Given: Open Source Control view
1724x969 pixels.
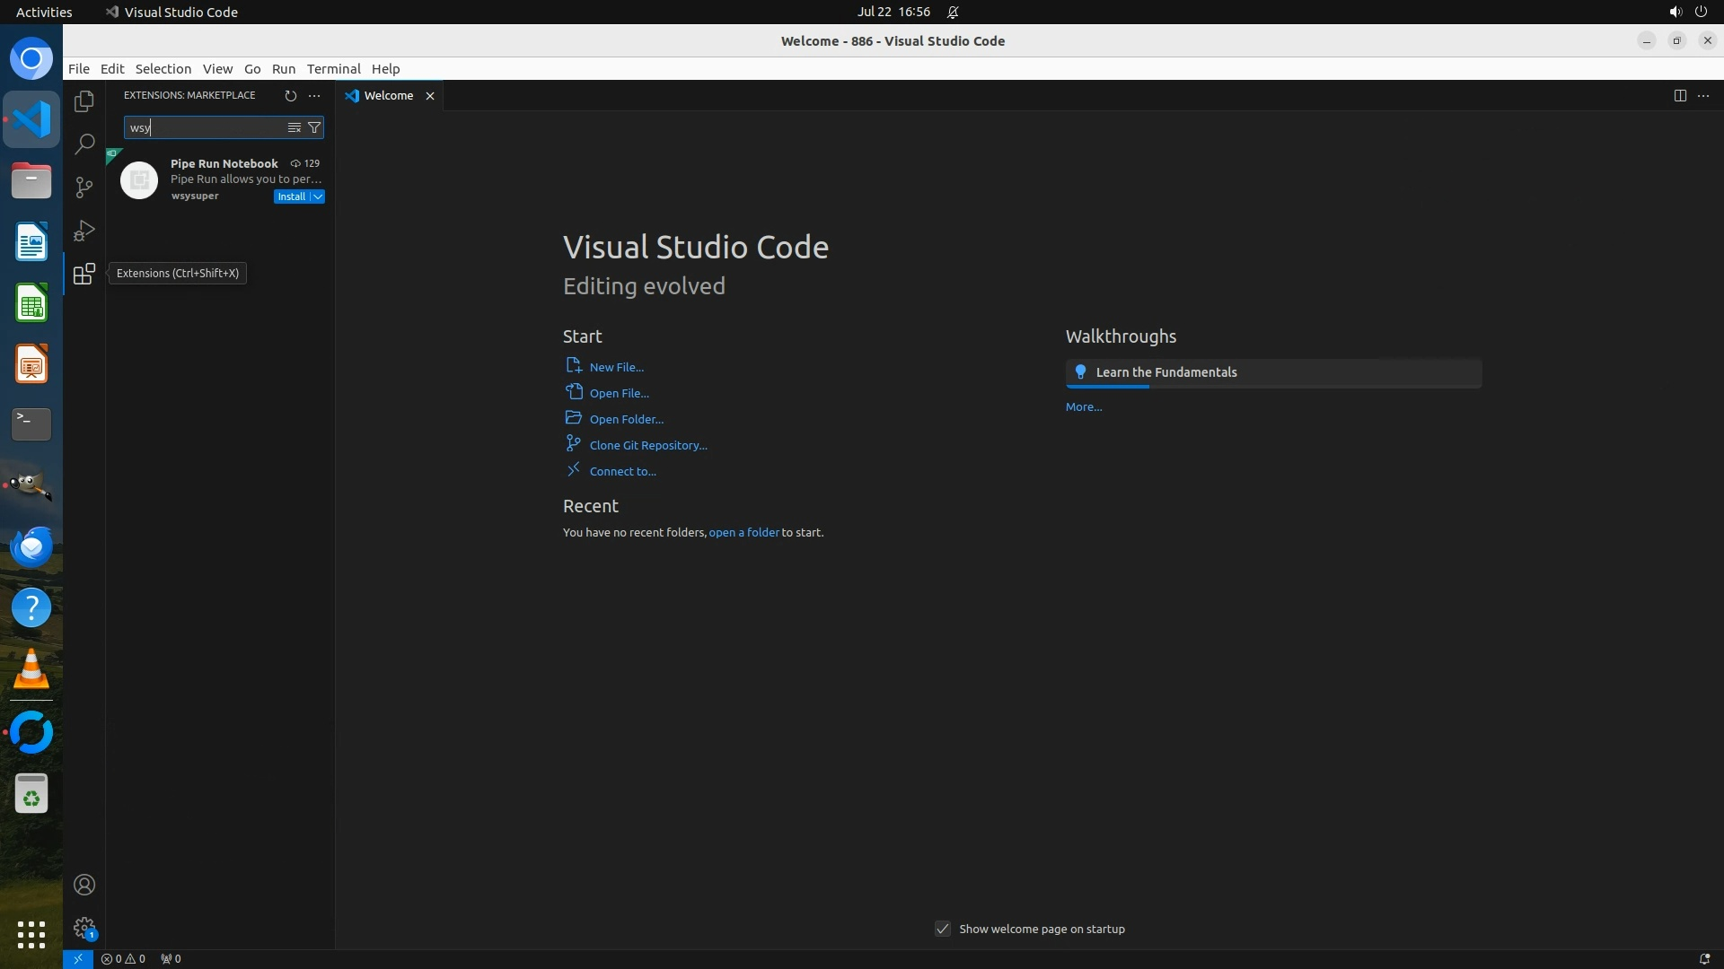Looking at the screenshot, I should [84, 187].
